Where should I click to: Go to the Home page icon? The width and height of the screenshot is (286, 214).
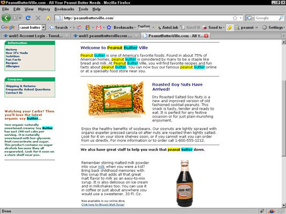coord(48,18)
